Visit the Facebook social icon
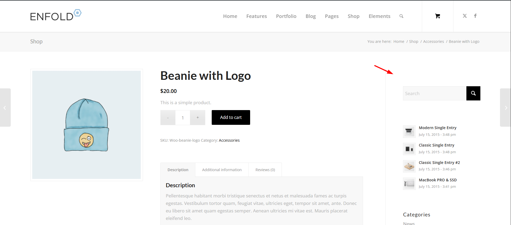Image resolution: width=511 pixels, height=225 pixels. [x=475, y=16]
